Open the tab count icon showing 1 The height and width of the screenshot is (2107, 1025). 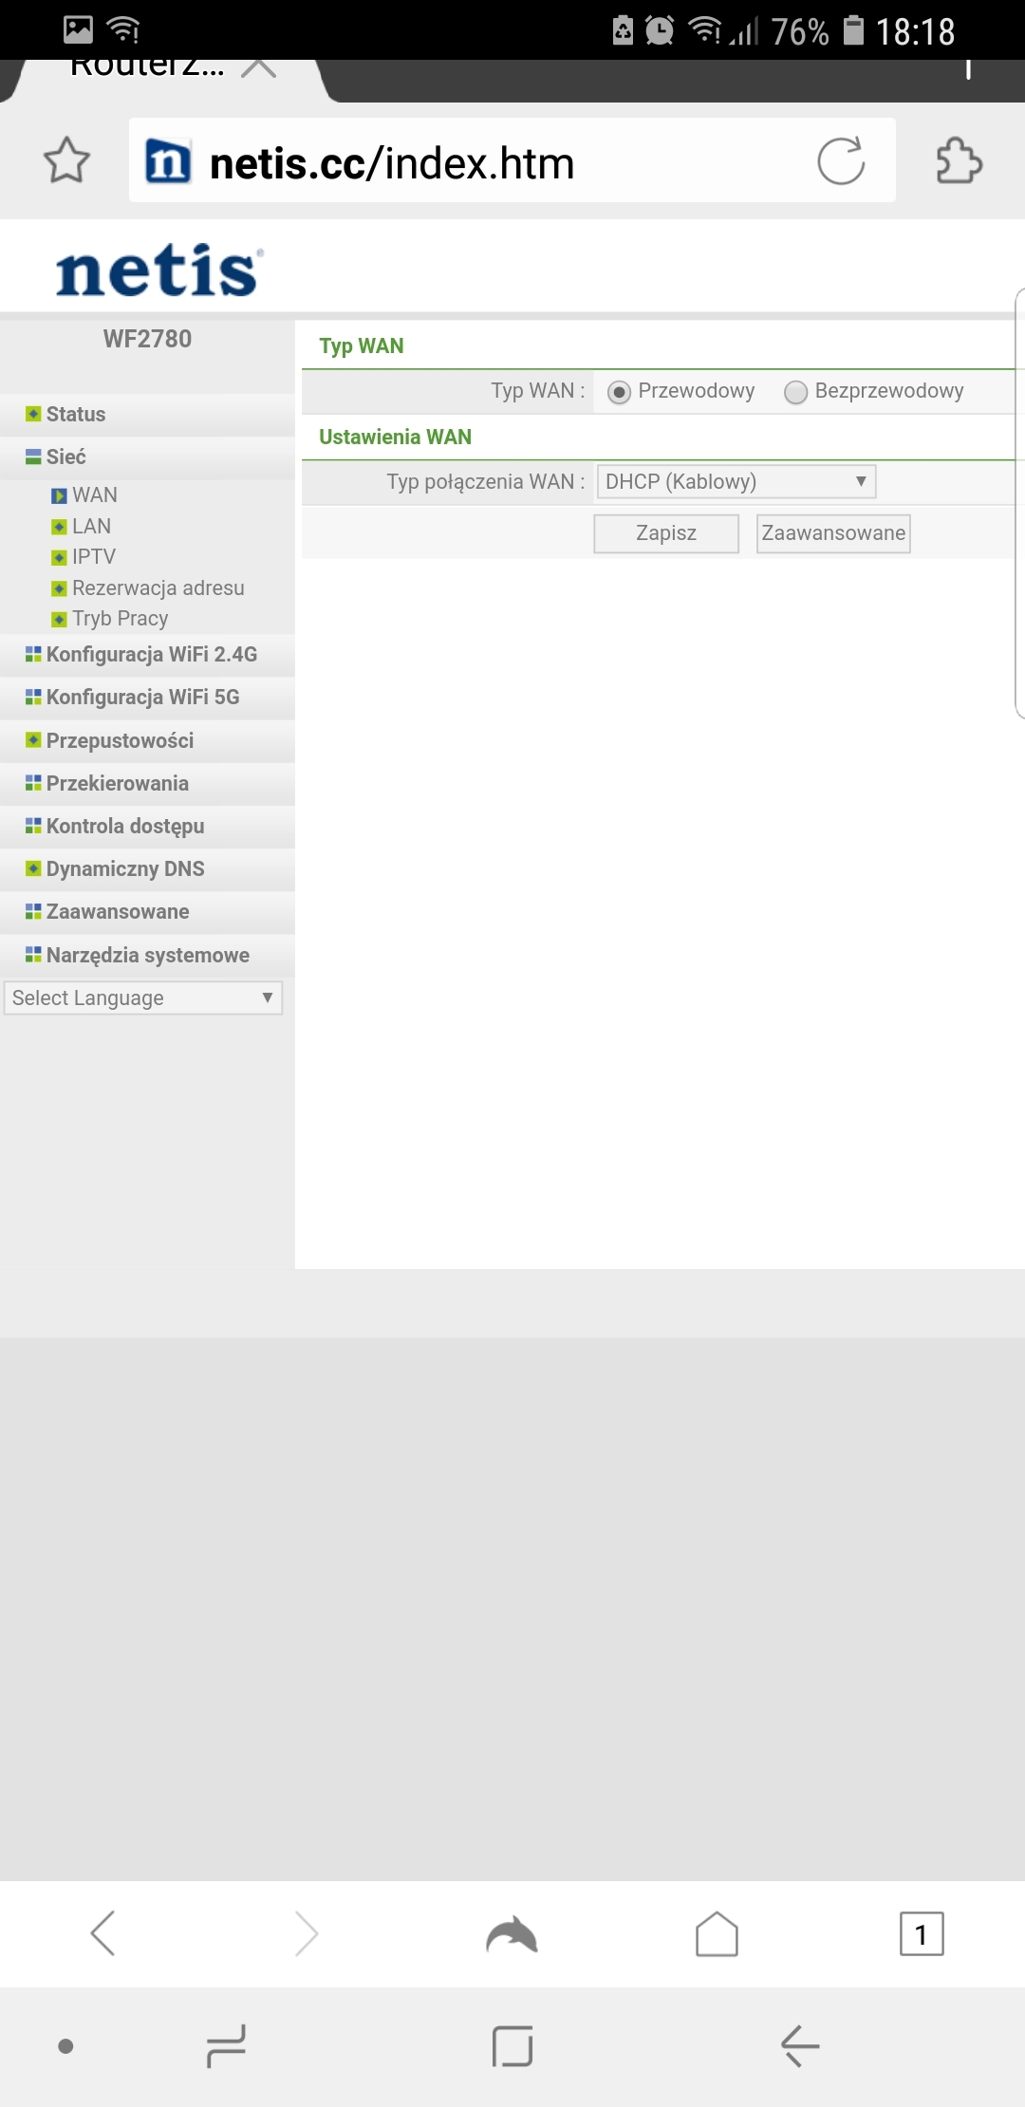(922, 1933)
